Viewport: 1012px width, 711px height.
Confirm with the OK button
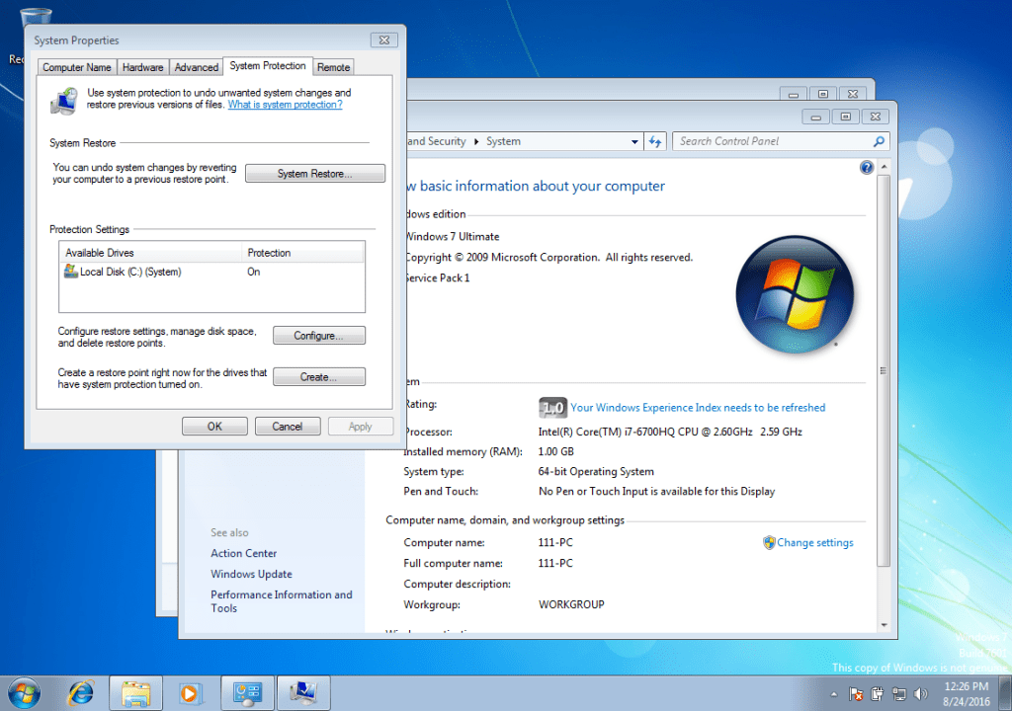pos(214,427)
